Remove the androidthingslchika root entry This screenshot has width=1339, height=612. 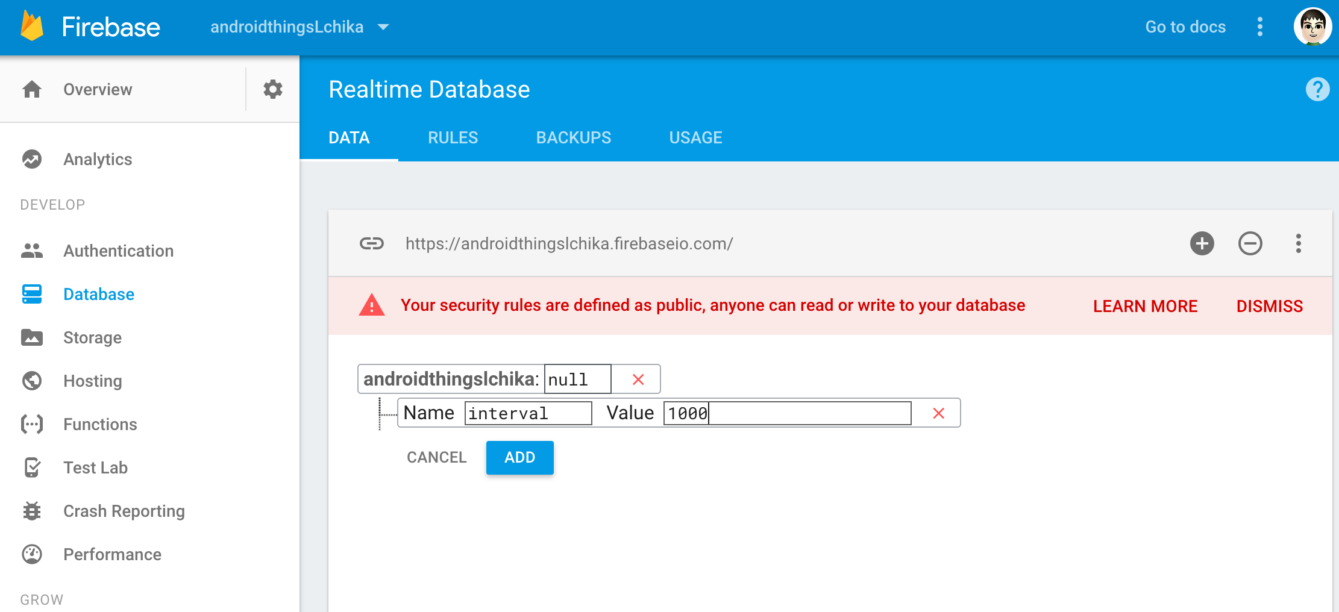coord(638,379)
